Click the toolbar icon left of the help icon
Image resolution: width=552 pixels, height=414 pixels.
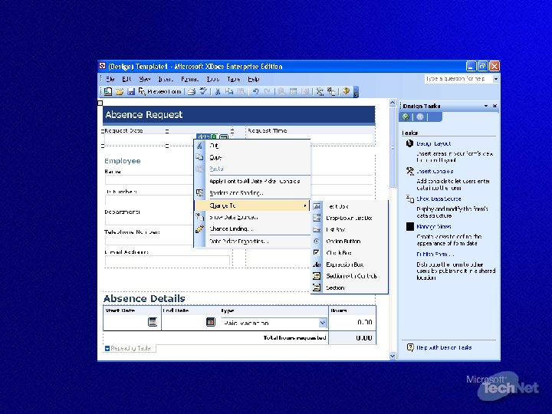click(x=331, y=91)
